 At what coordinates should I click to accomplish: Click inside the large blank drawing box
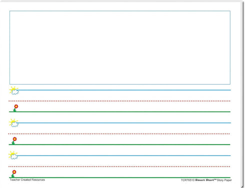[120, 47]
